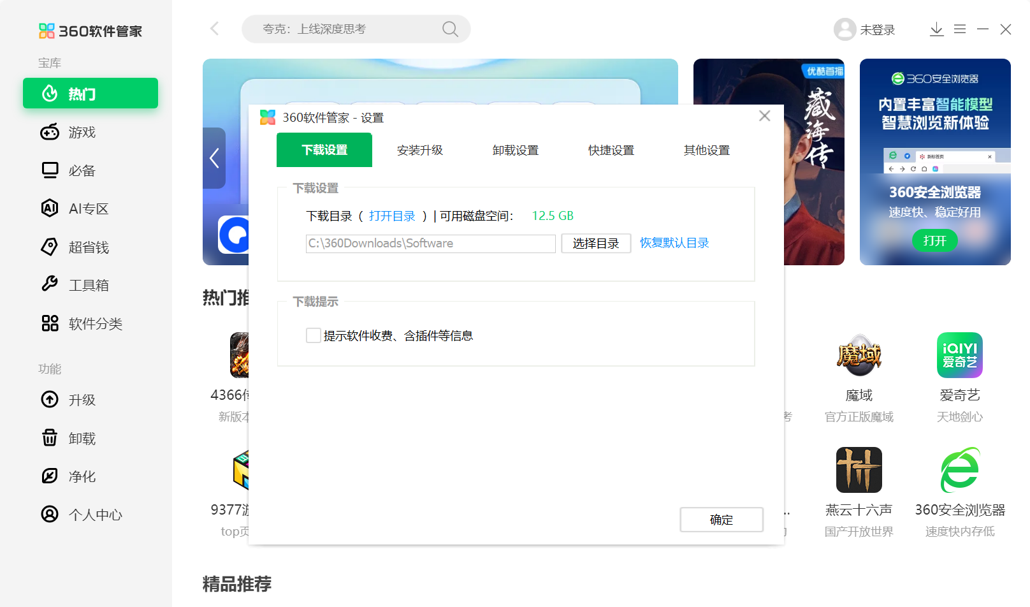Click the 升级 upgrade arrow icon

[50, 400]
